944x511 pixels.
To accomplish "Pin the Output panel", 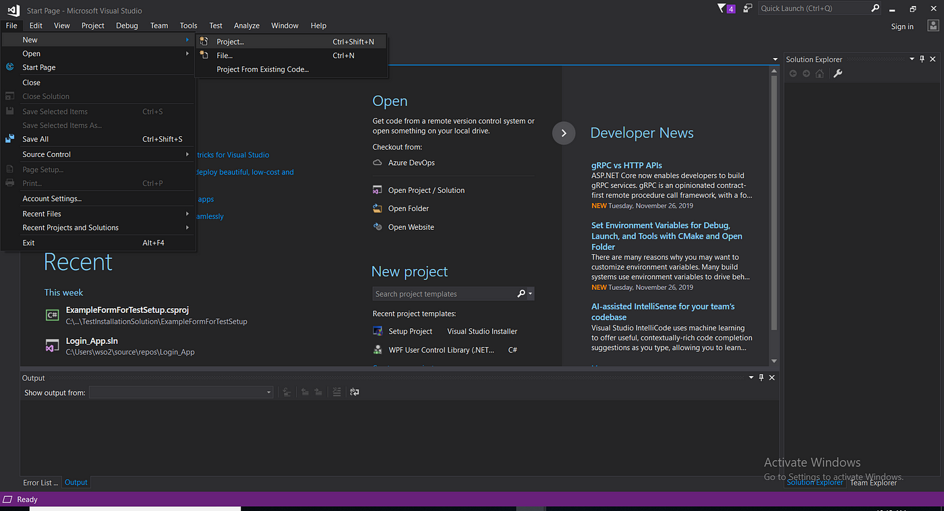I will coord(761,378).
